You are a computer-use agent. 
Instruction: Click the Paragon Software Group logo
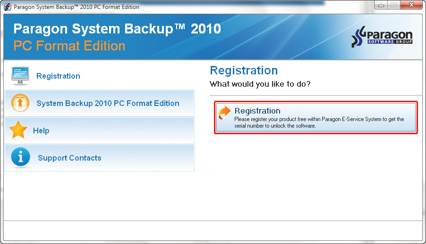(382, 38)
